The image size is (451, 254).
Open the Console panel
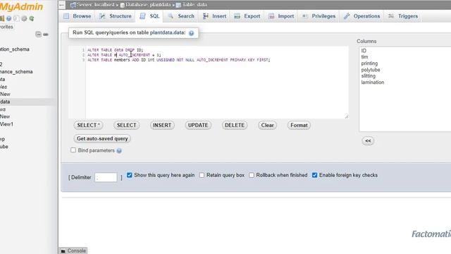pos(73,250)
